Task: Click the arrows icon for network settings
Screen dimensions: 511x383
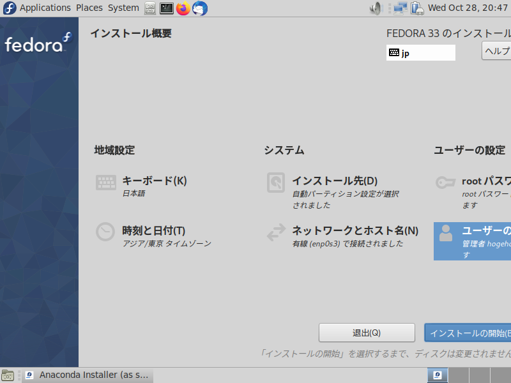Action: click(276, 232)
